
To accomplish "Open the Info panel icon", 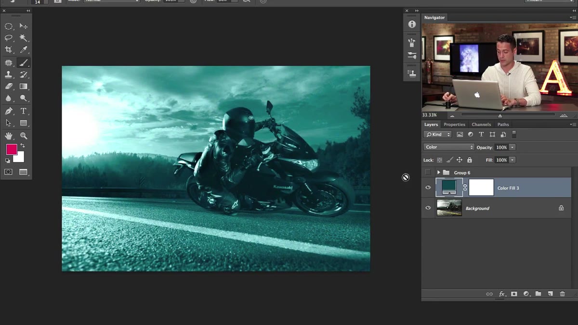I will [x=412, y=24].
